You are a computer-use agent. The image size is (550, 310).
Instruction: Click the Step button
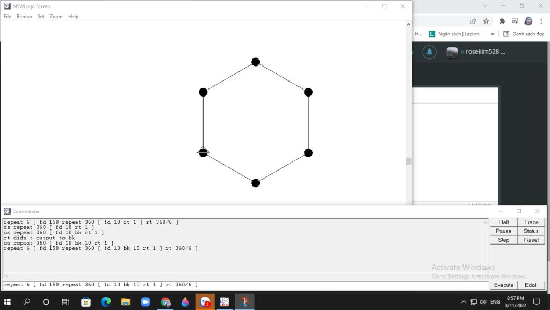[504, 240]
